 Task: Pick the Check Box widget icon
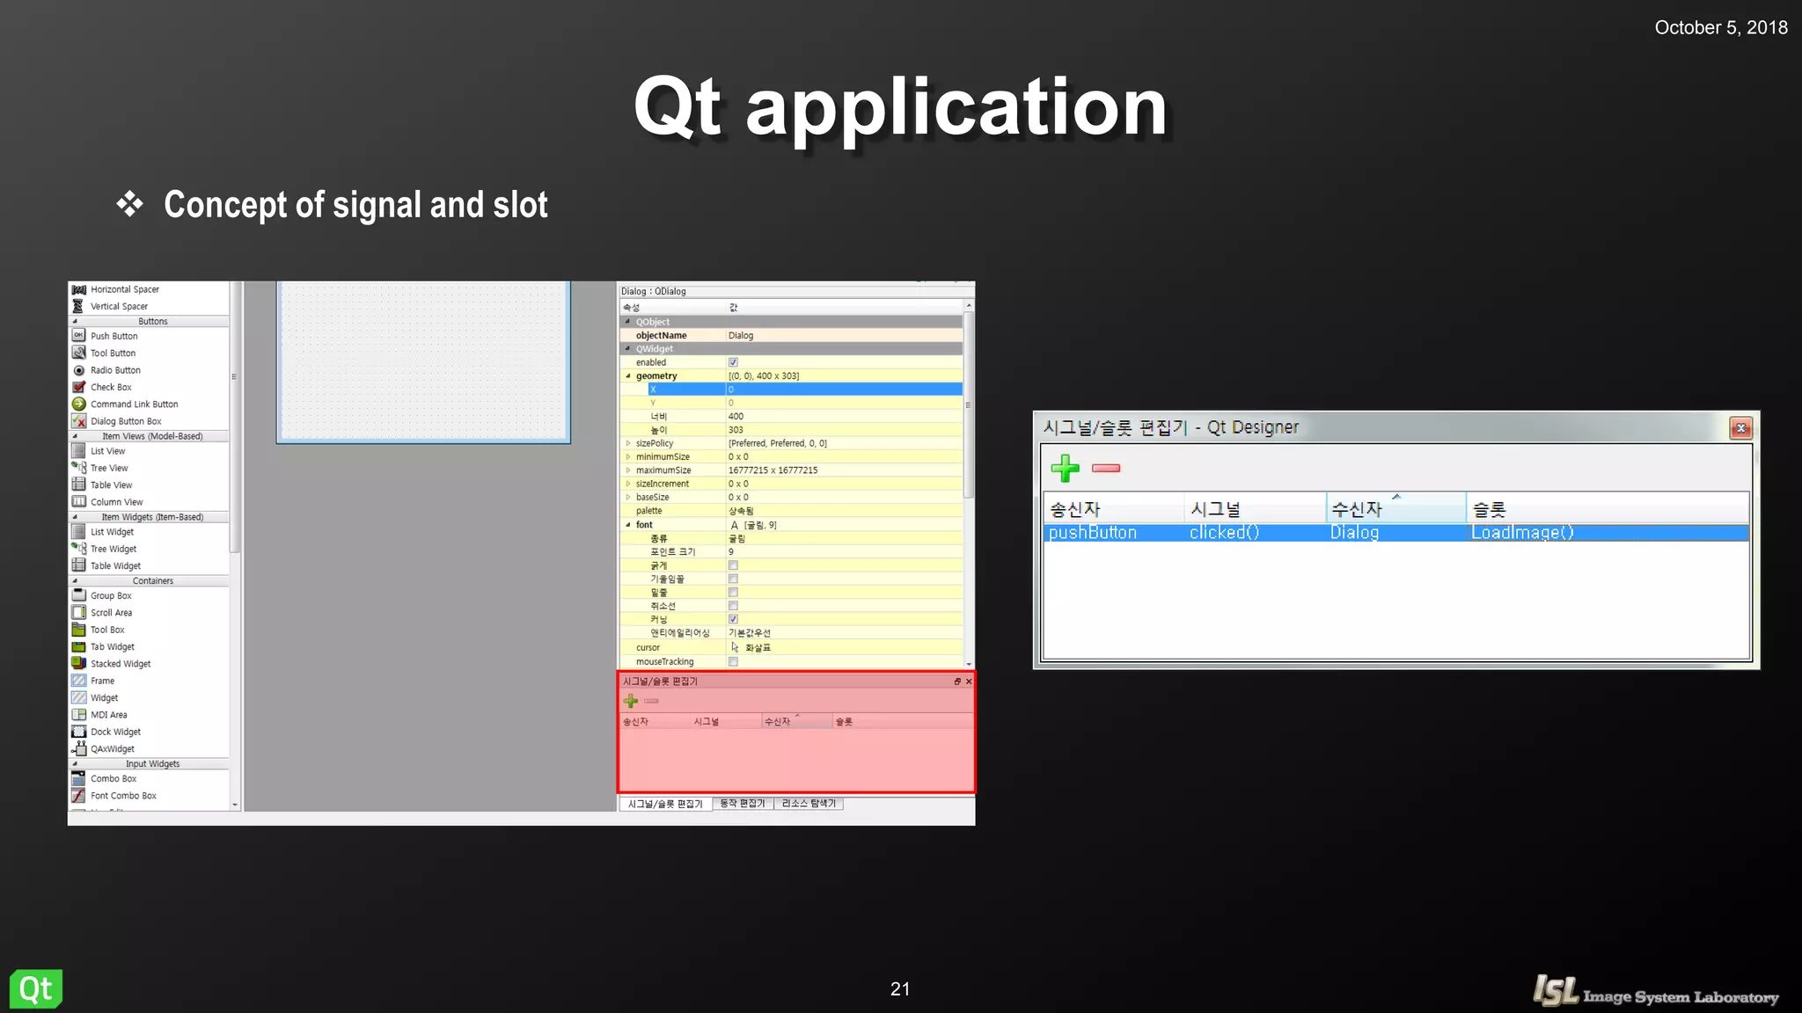pos(79,387)
